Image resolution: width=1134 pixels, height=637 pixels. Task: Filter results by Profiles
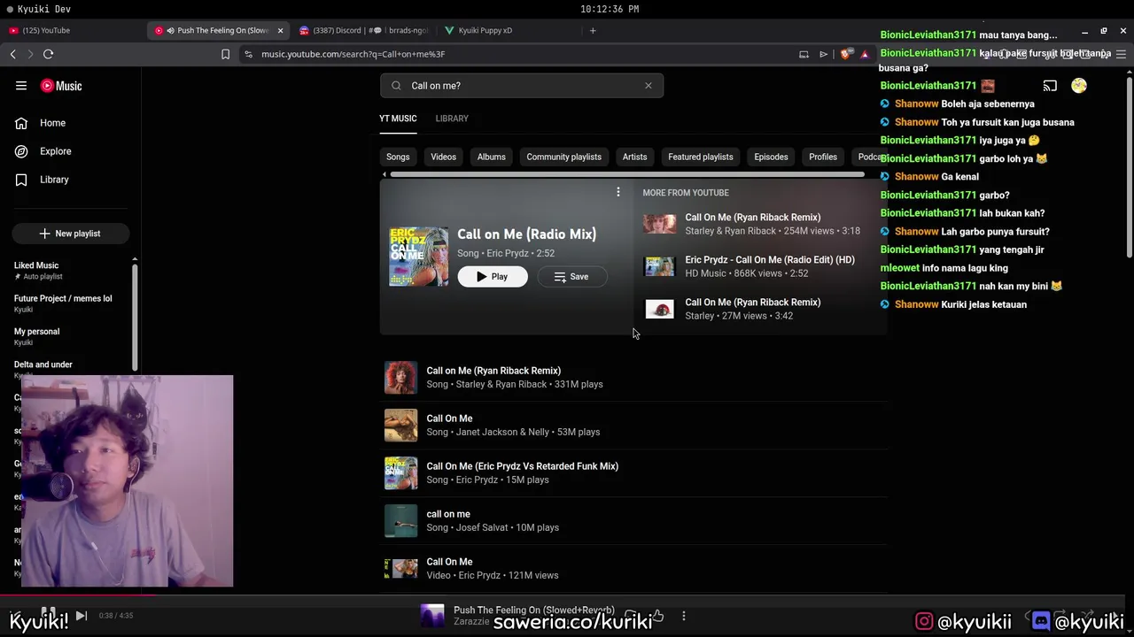(x=823, y=157)
